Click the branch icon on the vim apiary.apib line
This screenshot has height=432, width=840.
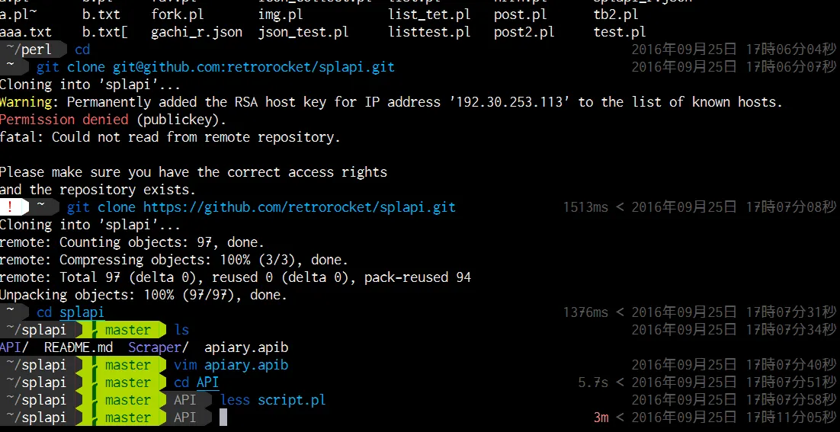pos(92,365)
